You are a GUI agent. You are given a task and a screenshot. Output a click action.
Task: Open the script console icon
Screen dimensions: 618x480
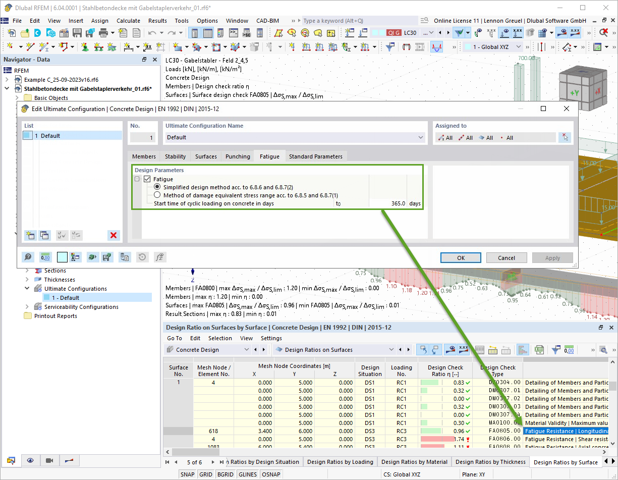[x=234, y=33]
